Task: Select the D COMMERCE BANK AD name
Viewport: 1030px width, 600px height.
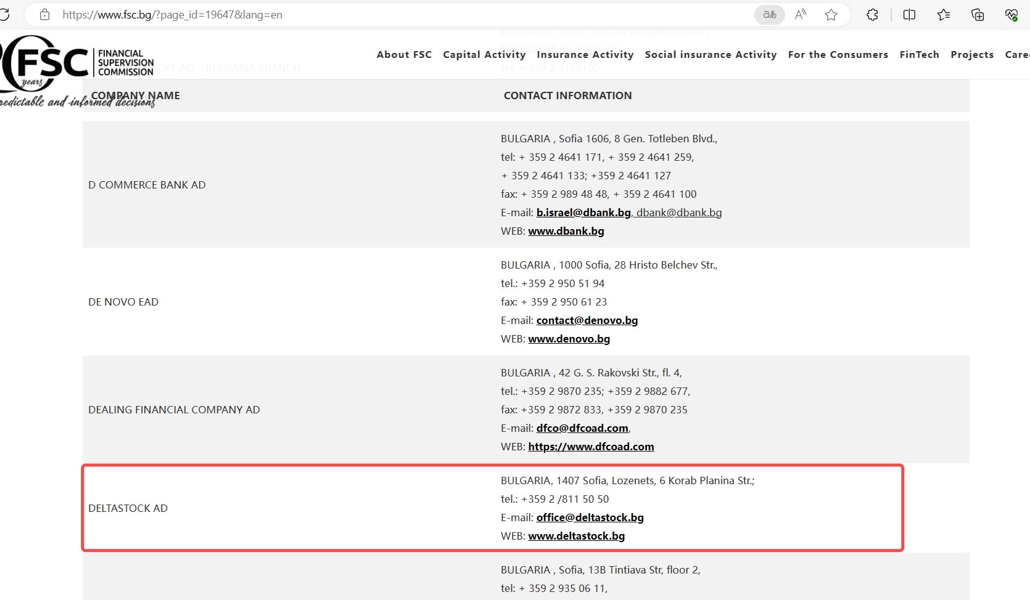Action: (x=147, y=185)
